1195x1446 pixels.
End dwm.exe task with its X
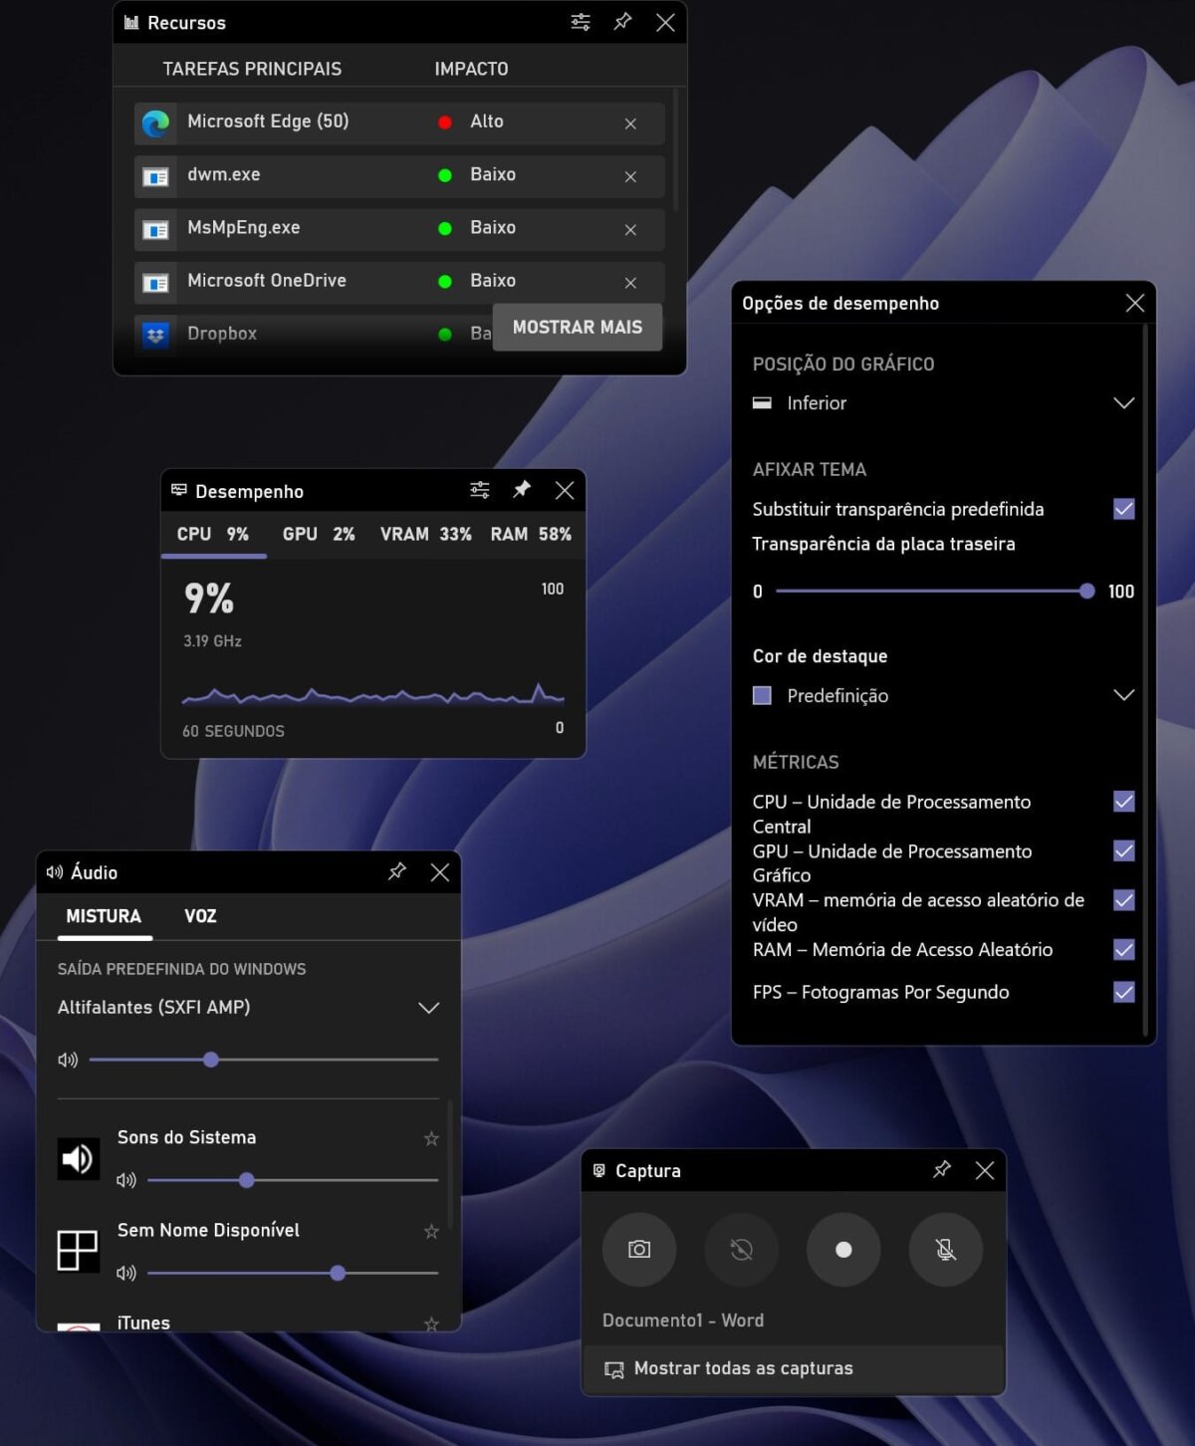630,176
